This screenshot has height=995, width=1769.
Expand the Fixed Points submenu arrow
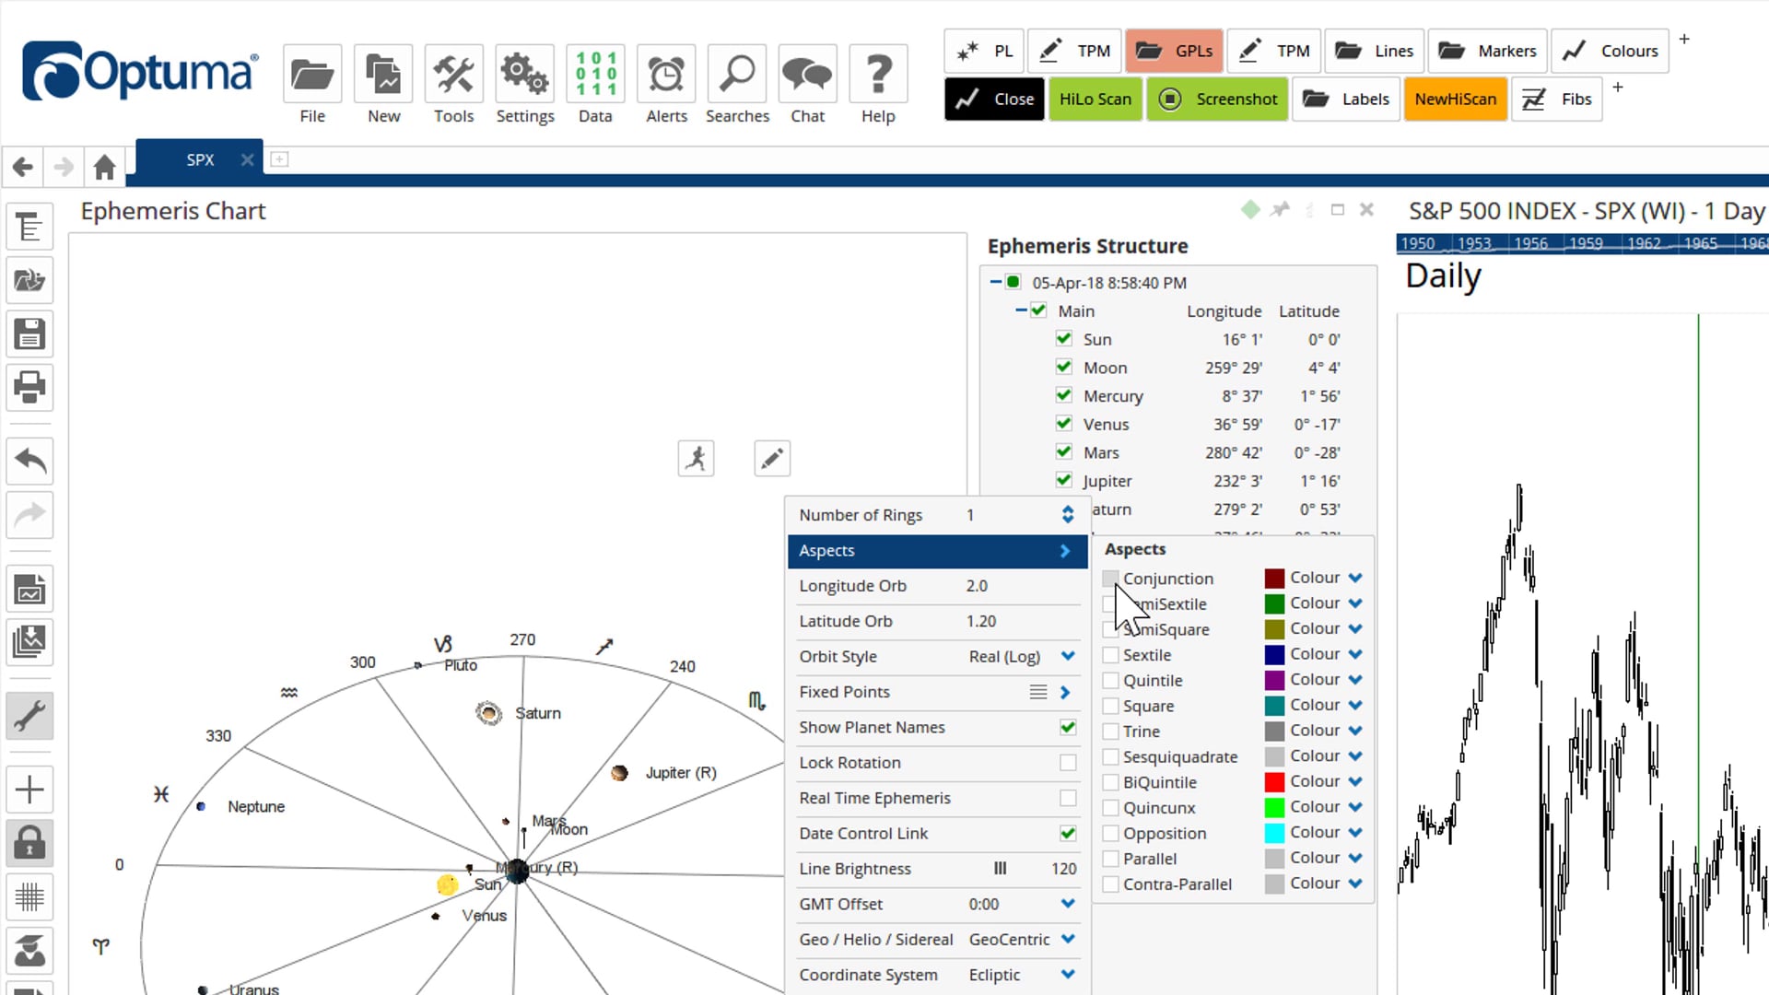coord(1065,692)
